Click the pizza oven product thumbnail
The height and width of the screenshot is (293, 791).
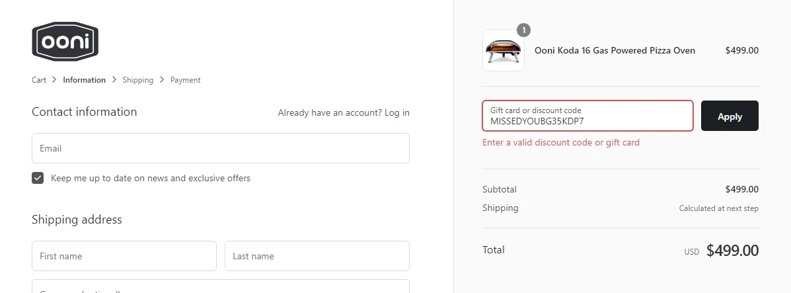[504, 50]
